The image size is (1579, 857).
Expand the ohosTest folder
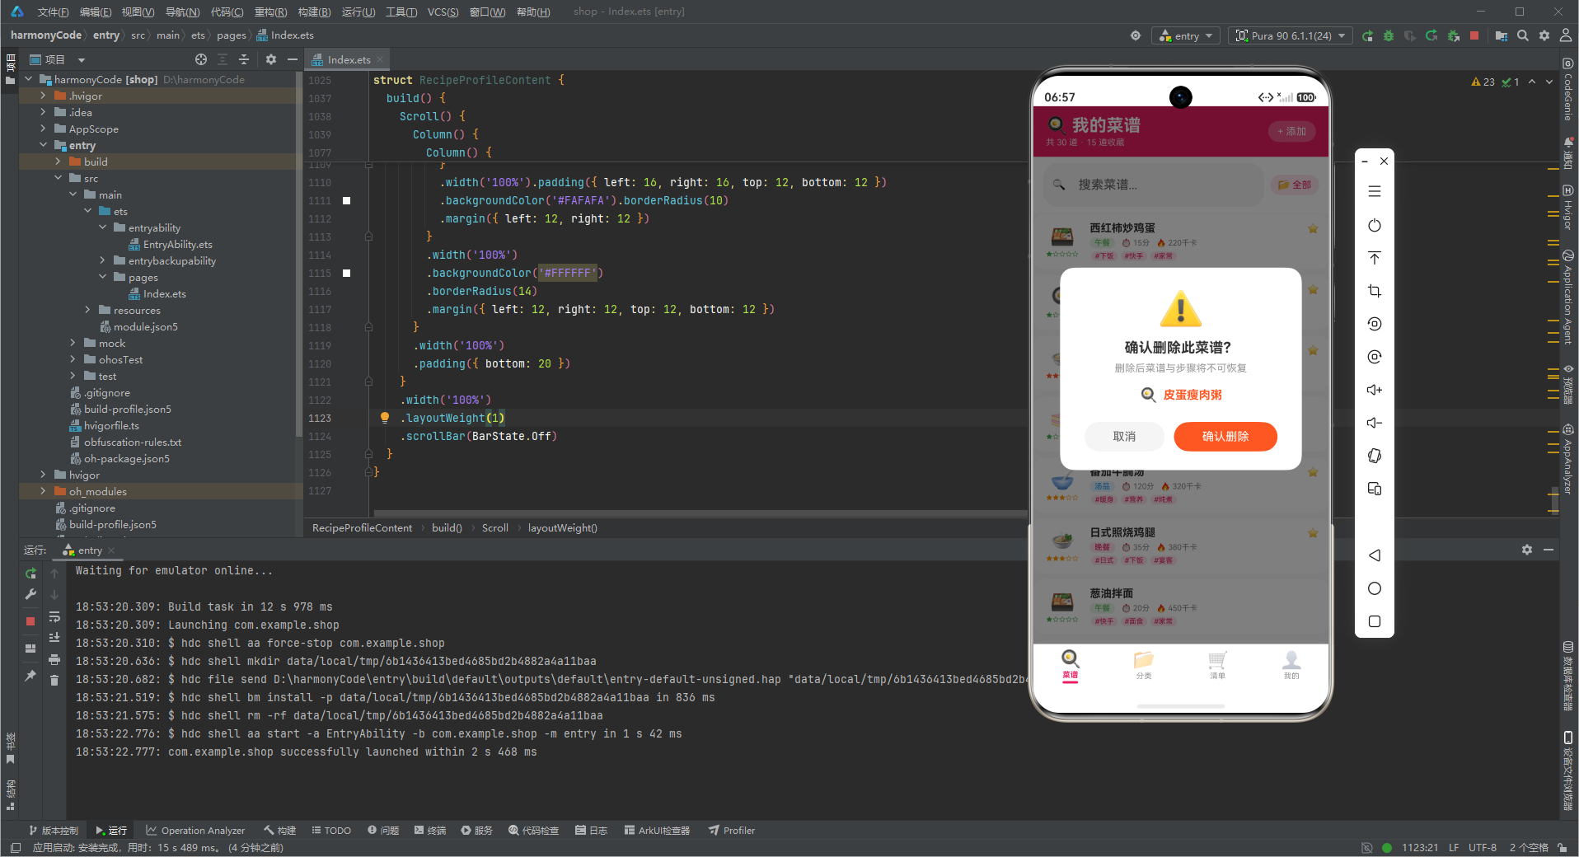tap(73, 359)
